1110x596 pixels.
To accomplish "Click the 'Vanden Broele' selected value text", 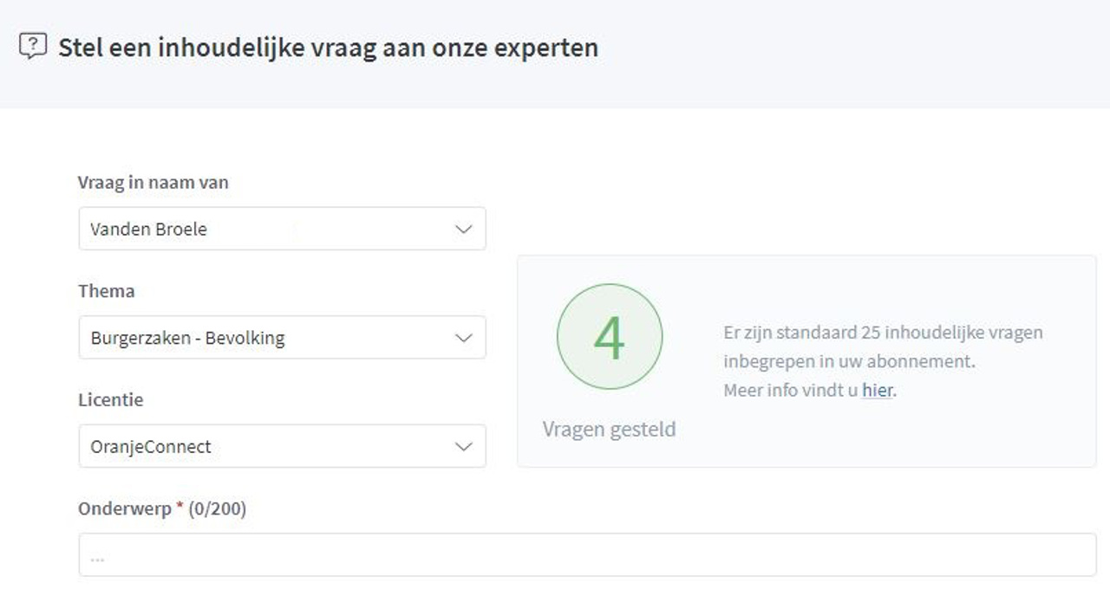I will [x=148, y=230].
